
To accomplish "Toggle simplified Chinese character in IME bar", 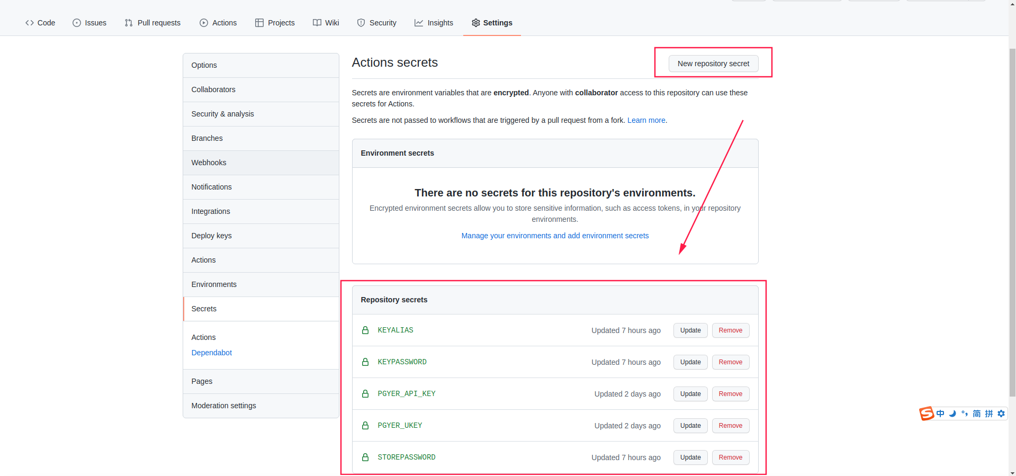I will [x=977, y=414].
